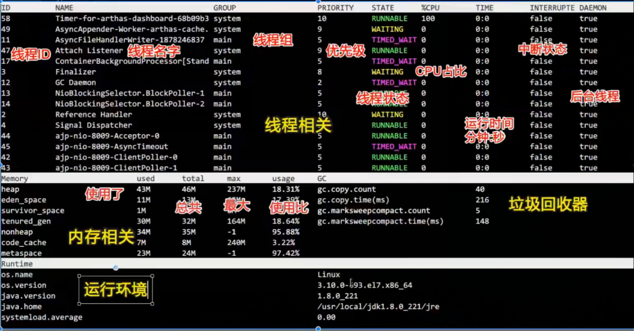Click the Linux os.name value
Viewport: 634px width, 331px height.
[328, 274]
